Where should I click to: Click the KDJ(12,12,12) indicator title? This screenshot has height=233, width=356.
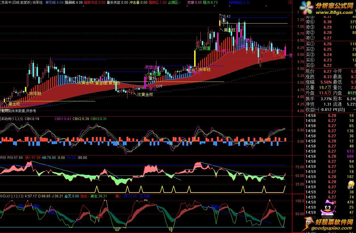click(x=12, y=196)
